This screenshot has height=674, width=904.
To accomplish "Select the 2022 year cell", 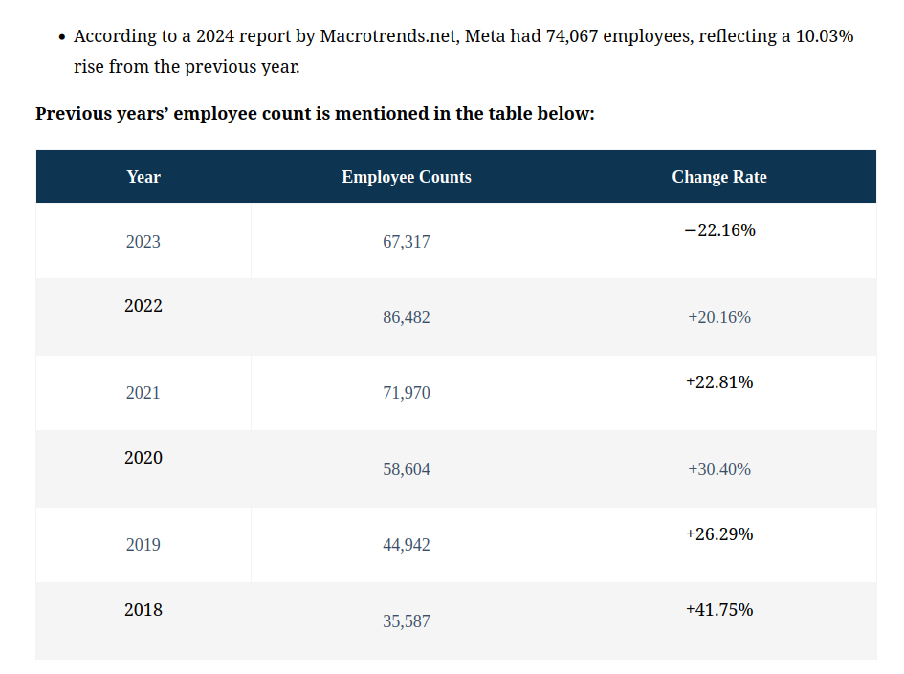I will click(x=143, y=306).
